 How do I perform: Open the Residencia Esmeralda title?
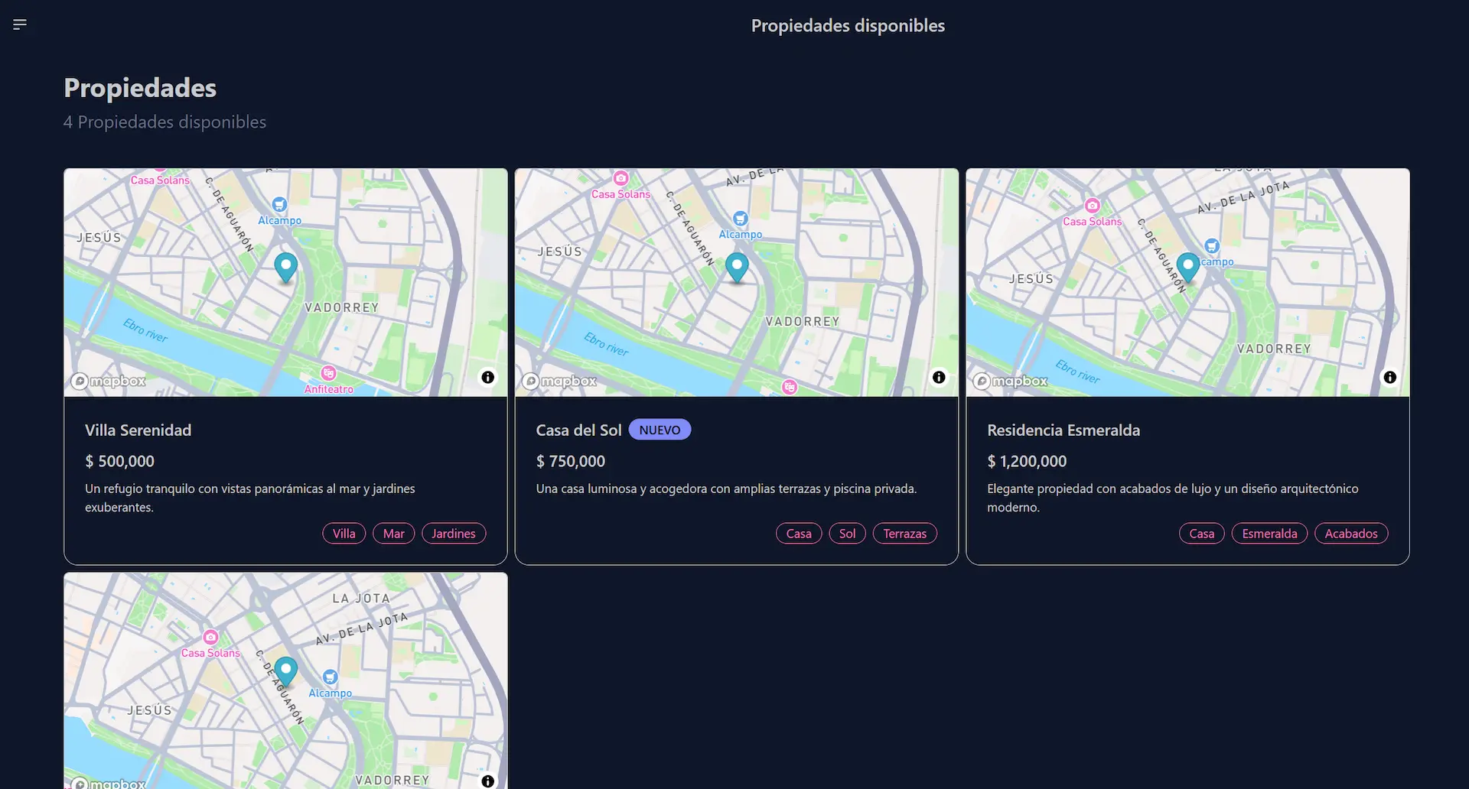[x=1063, y=430]
